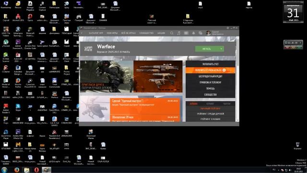The image size is (307, 173).
Task: Click 'Сообщество' in the dark side menu
Action: point(210,95)
